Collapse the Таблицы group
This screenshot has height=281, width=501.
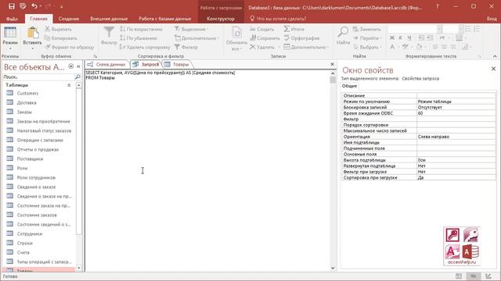point(69,85)
